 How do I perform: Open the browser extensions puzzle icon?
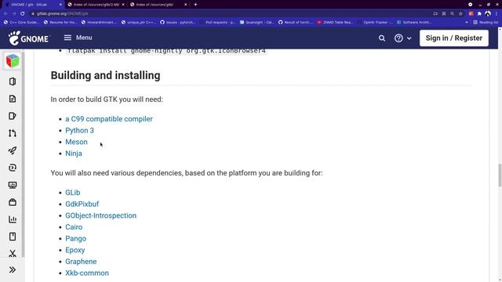tap(479, 13)
